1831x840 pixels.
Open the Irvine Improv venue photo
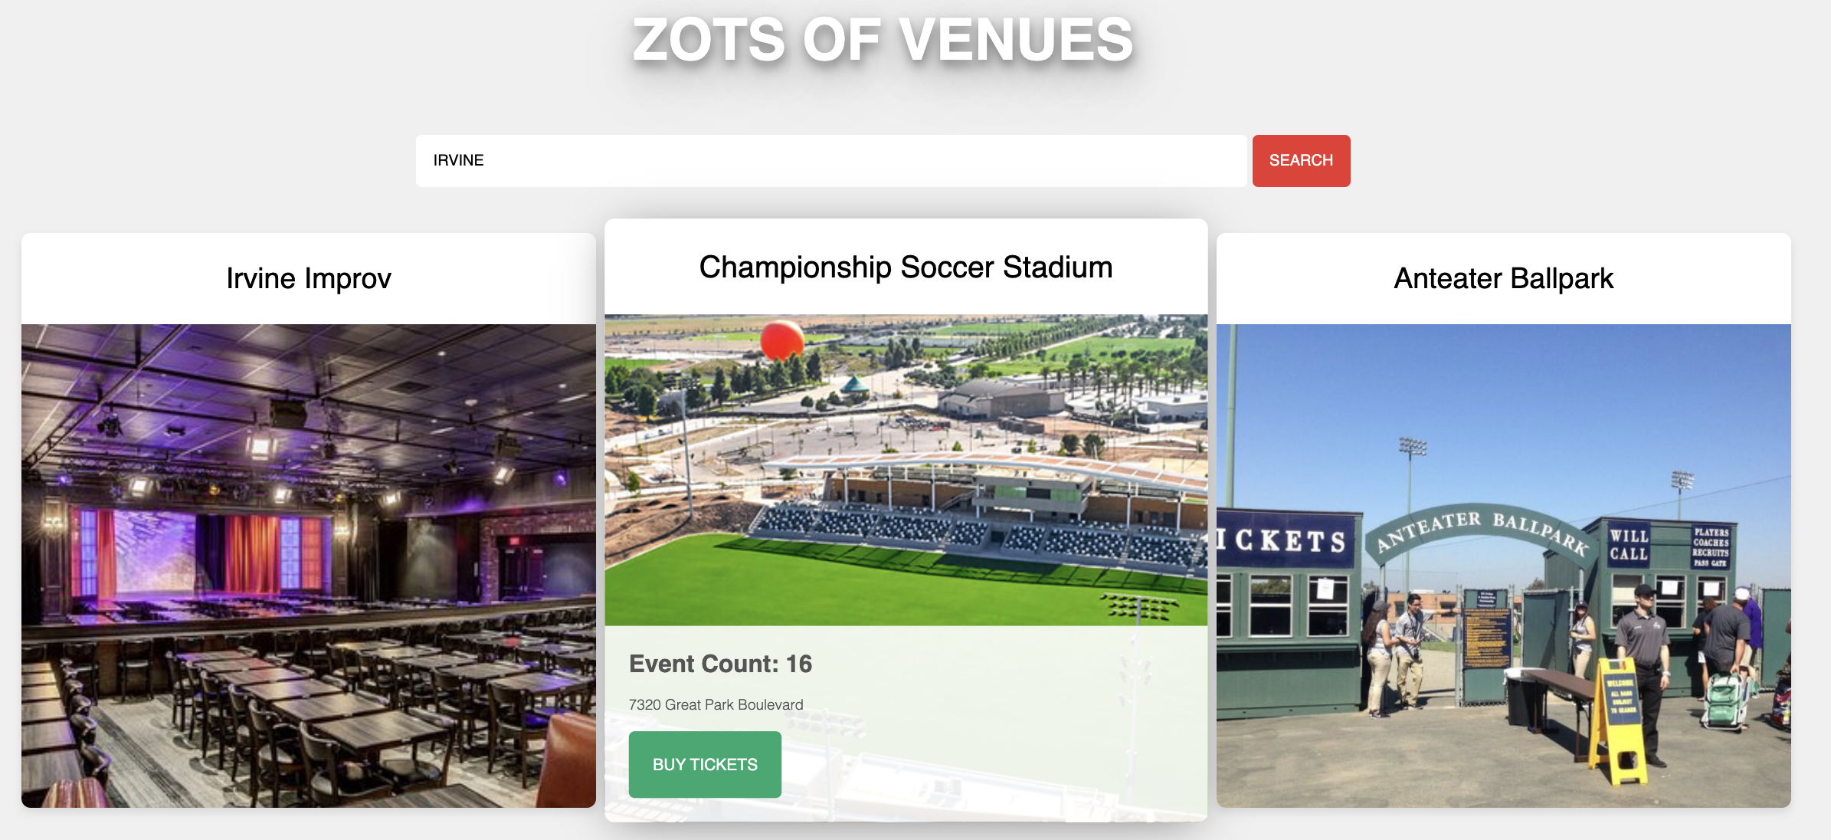click(309, 566)
